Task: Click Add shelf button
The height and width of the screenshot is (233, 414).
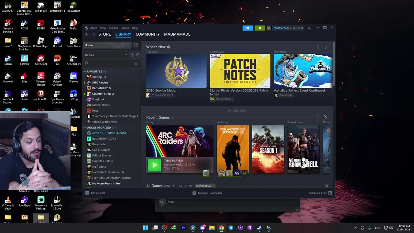Action: tap(237, 110)
